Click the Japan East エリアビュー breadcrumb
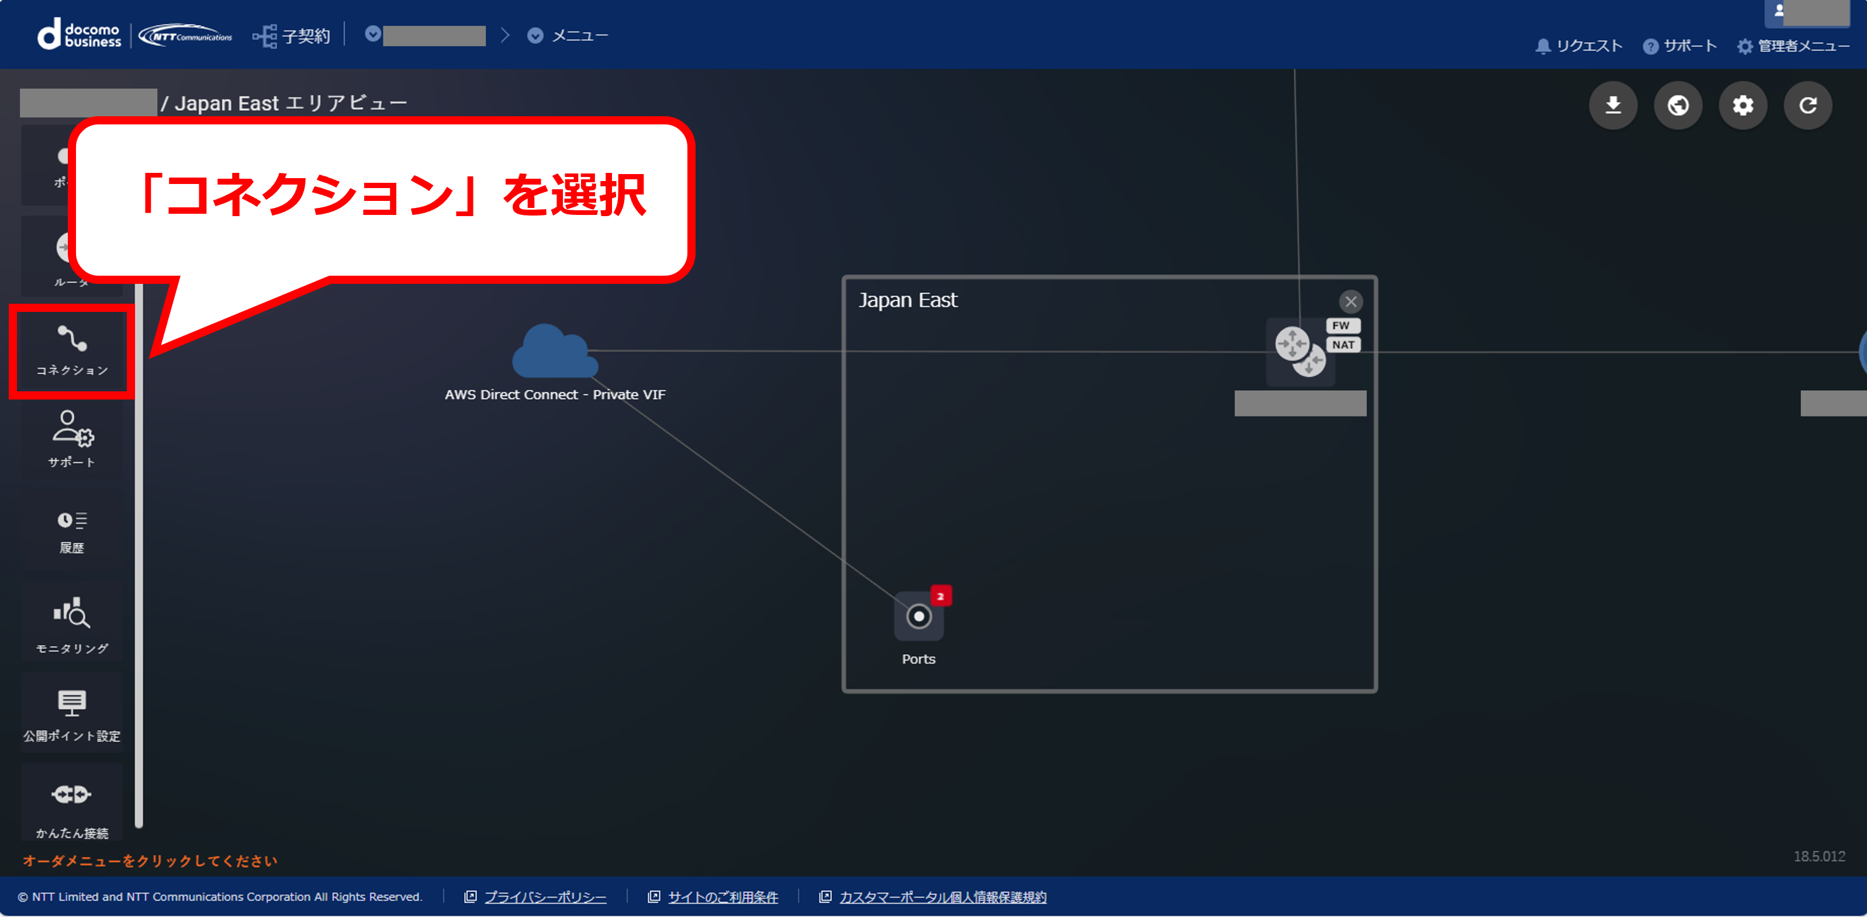Screen dimensions: 1867x917 point(291,103)
